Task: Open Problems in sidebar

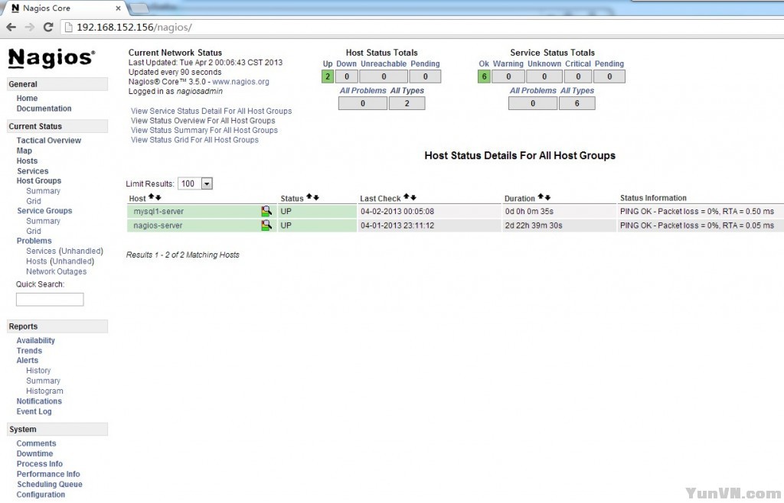Action: coord(34,241)
